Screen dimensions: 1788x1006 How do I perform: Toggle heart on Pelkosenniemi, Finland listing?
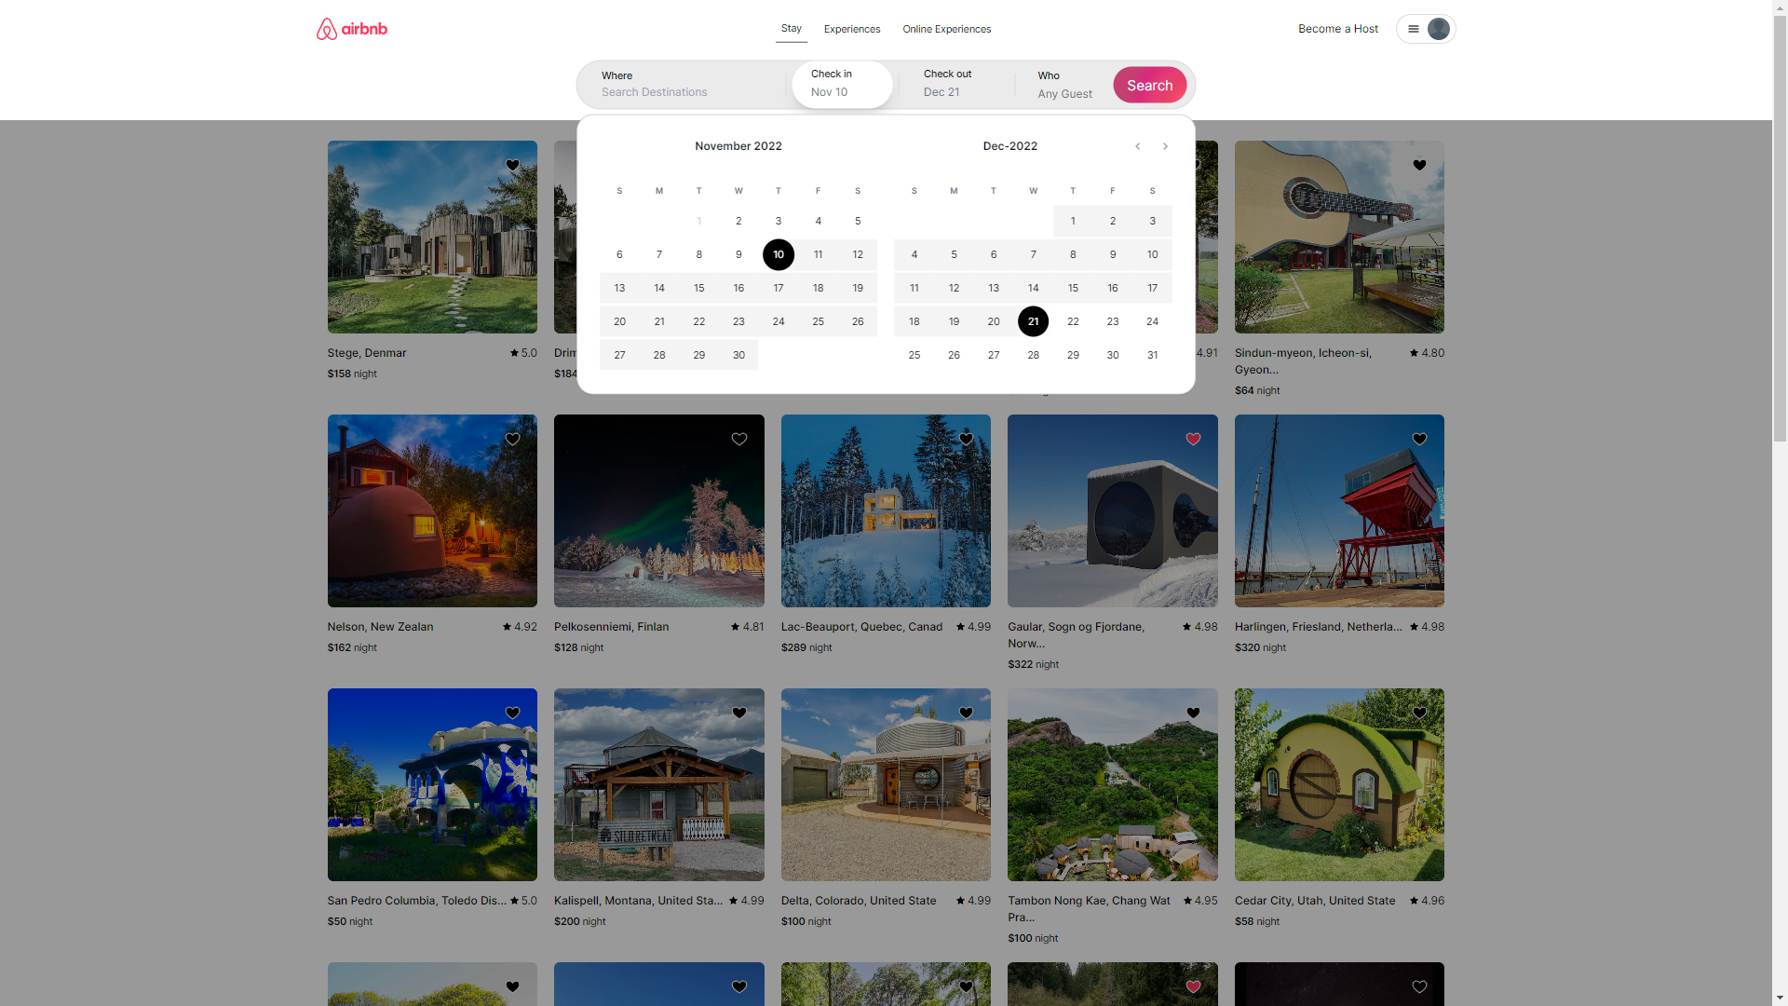738,440
